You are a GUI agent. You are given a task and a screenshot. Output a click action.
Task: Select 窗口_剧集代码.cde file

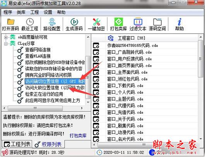tap(125, 126)
